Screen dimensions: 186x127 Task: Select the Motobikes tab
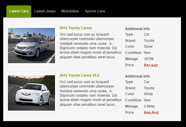[70, 11]
